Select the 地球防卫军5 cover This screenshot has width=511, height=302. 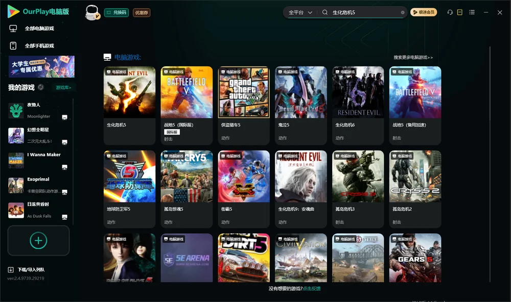coord(129,177)
